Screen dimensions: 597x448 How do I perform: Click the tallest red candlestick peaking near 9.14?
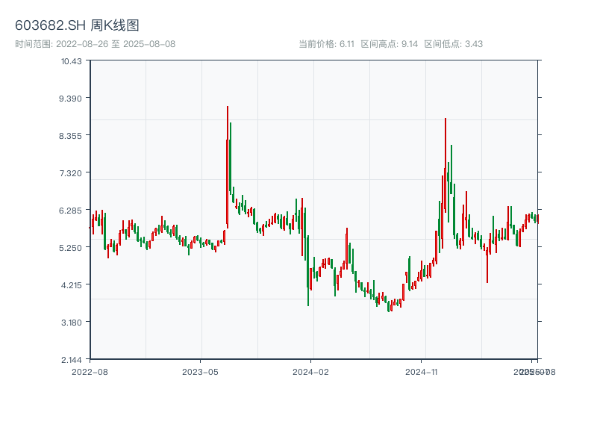[228, 167]
